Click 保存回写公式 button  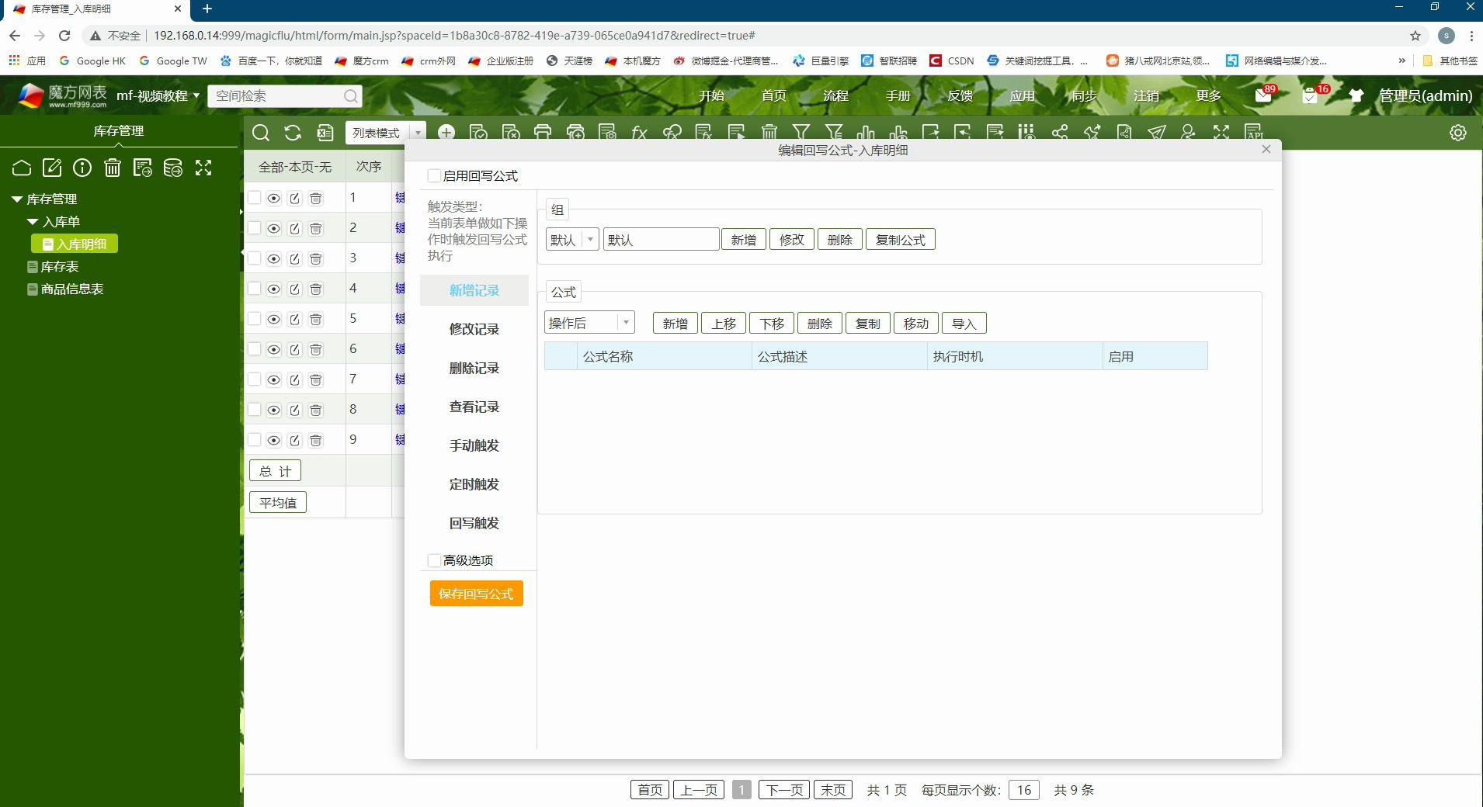pos(476,594)
